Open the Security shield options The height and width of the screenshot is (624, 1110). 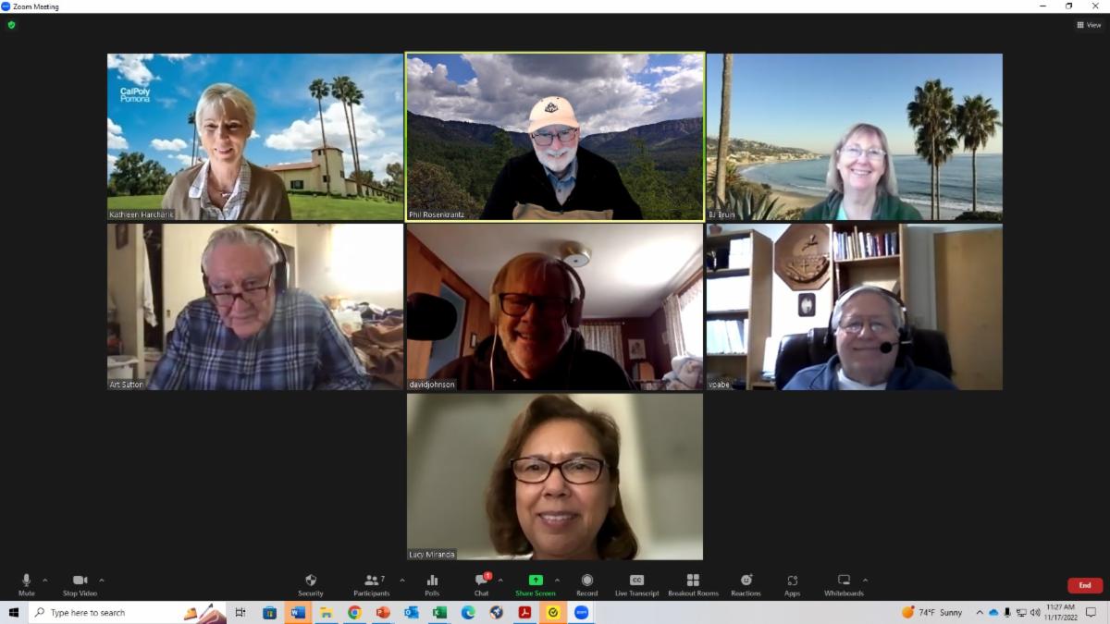(311, 582)
